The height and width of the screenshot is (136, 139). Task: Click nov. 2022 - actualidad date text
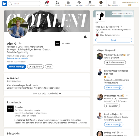point(24,113)
